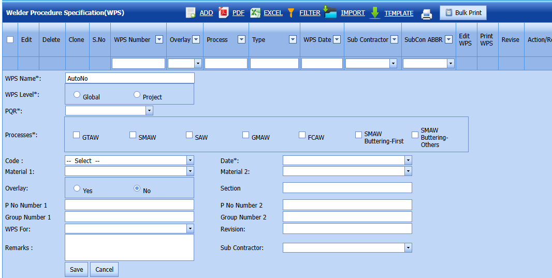This screenshot has width=552, height=278.
Task: Enable the FCAW process checkbox
Action: pyautogui.click(x=302, y=135)
